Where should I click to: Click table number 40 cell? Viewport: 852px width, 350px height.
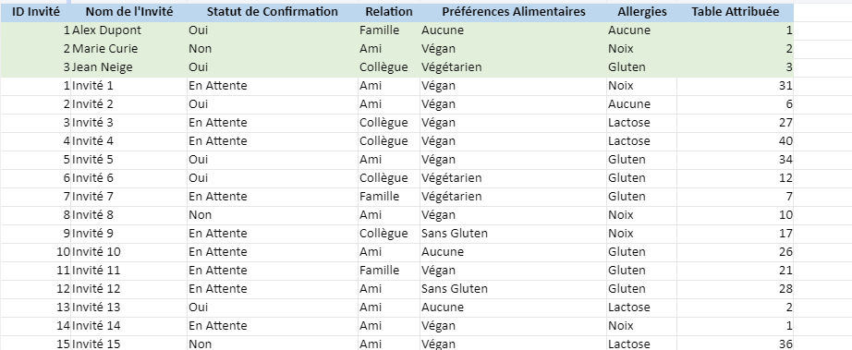[x=736, y=141]
